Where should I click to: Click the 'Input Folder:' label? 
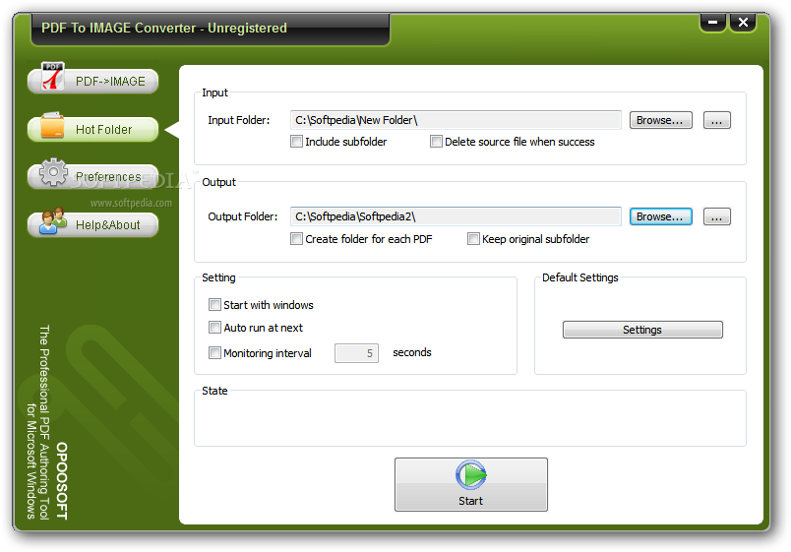pyautogui.click(x=239, y=120)
